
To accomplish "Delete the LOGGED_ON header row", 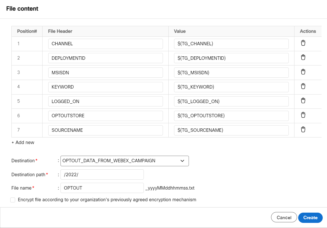I will click(x=303, y=101).
